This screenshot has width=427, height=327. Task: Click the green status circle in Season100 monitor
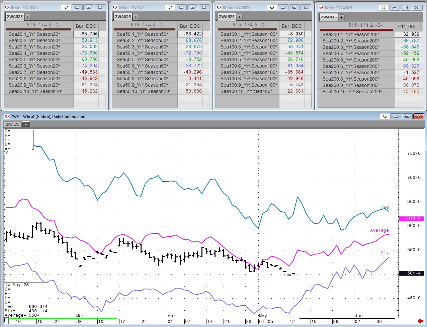tap(272, 7)
